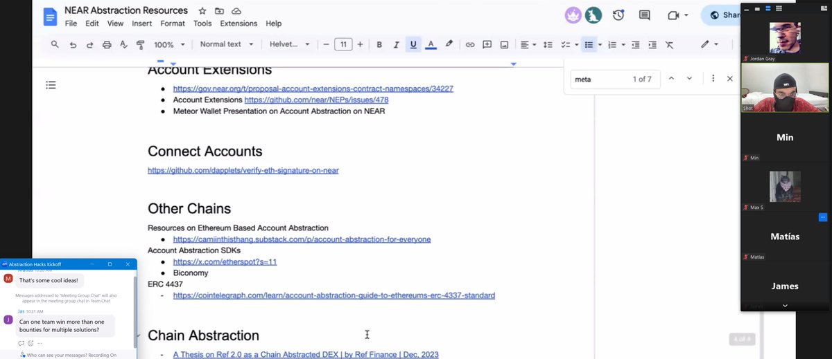Click the font size field showing 11

[343, 44]
